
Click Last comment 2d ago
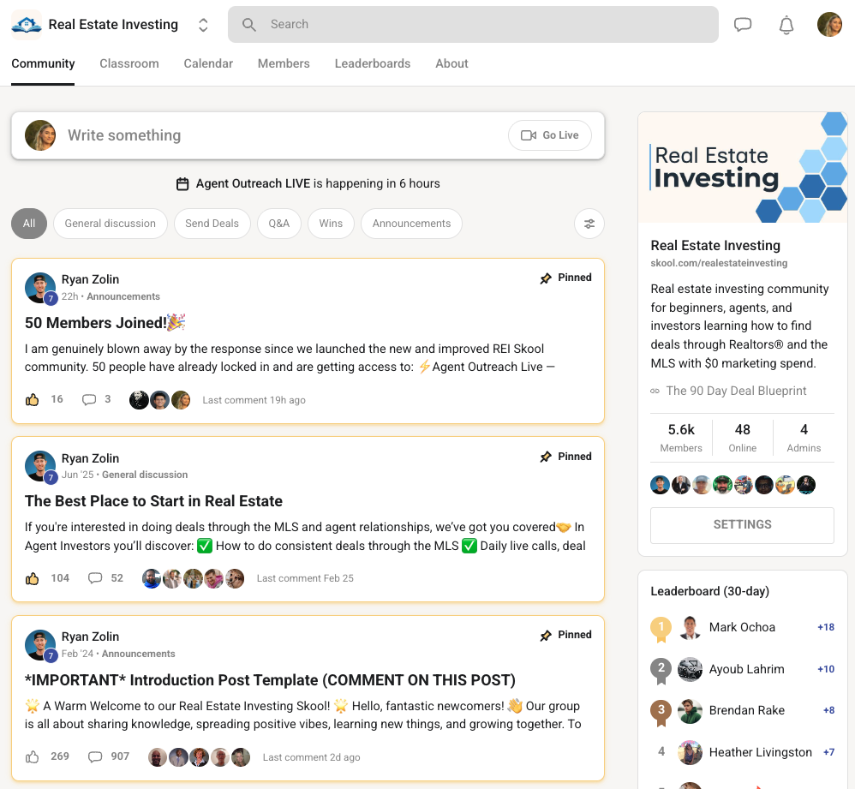[x=311, y=757]
